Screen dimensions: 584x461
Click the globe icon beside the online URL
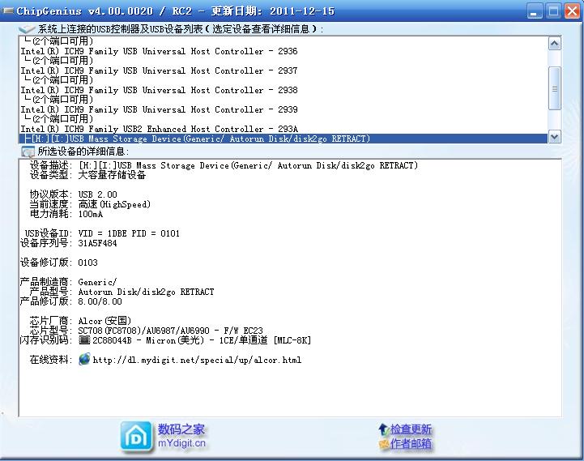tap(84, 359)
